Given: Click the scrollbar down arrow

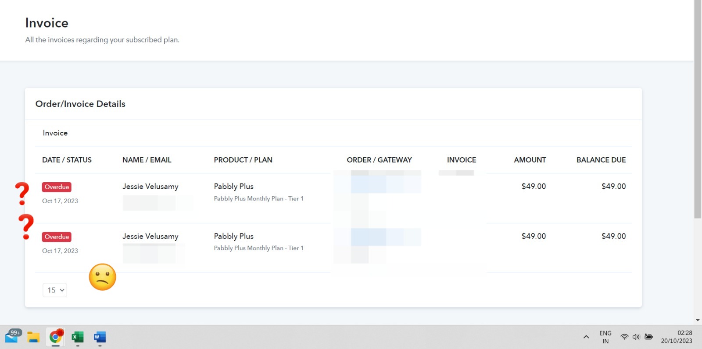Looking at the screenshot, I should click(x=698, y=321).
